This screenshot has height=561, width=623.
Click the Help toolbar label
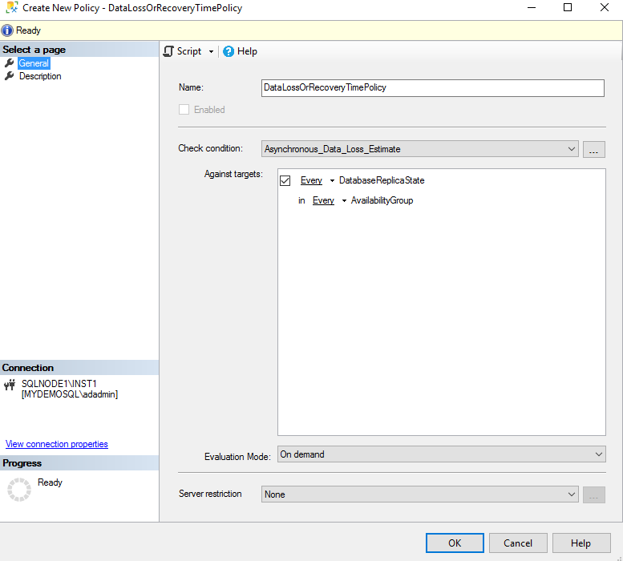(247, 51)
